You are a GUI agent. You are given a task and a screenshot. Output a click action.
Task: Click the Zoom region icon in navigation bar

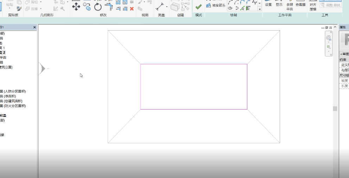click(329, 47)
